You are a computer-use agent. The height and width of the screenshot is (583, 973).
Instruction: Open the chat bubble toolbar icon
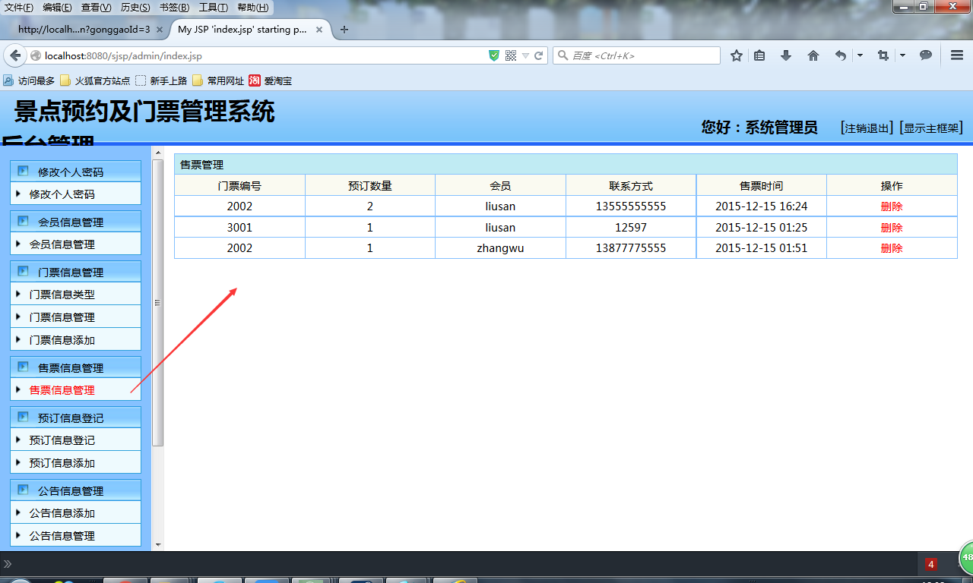pos(926,55)
